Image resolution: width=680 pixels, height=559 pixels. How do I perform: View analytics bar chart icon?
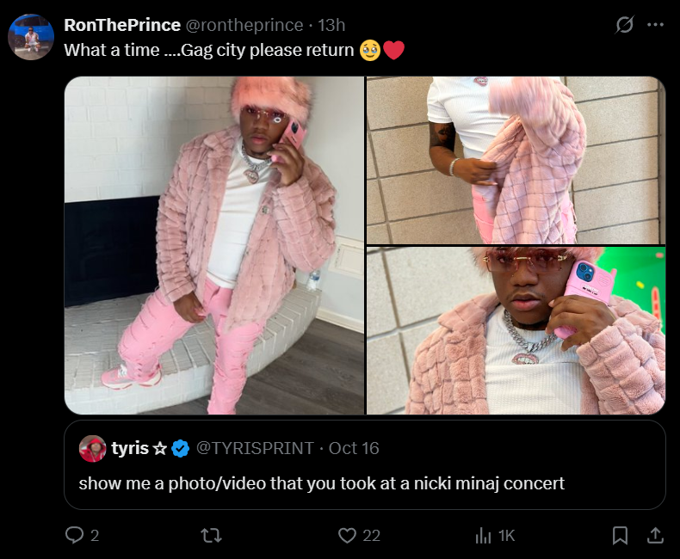483,536
